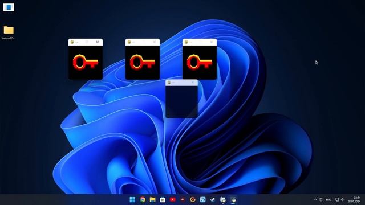Launch Google Chrome from the taskbar
Screen dimensions: 365x205
pos(143,199)
